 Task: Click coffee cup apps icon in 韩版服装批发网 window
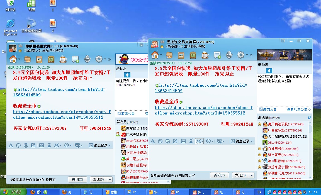pyautogui.click(x=63, y=59)
